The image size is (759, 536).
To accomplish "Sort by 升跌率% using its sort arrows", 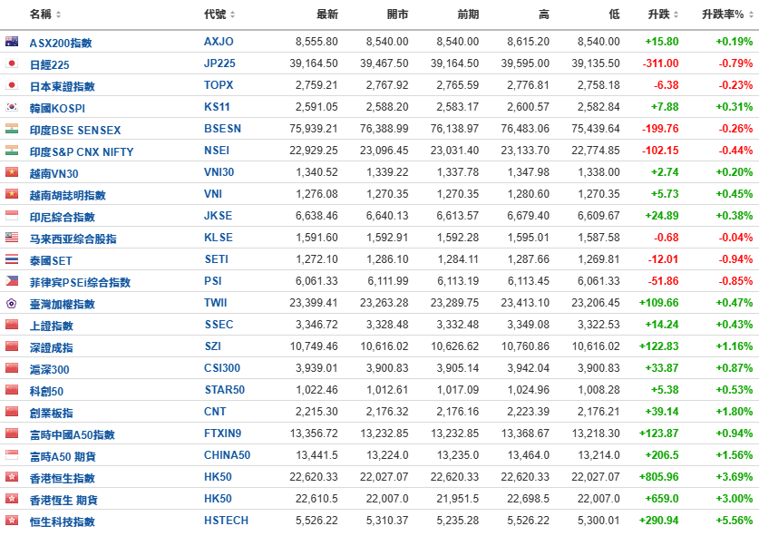I will tap(751, 15).
